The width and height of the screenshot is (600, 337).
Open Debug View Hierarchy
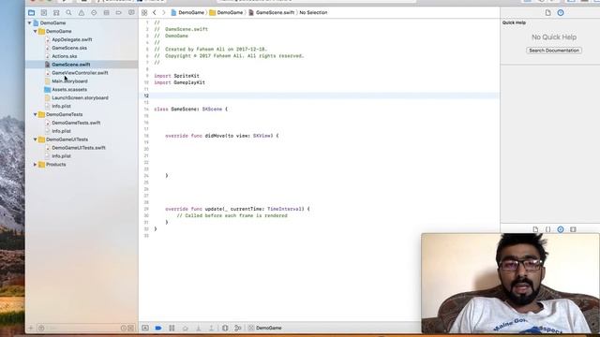click(x=225, y=328)
